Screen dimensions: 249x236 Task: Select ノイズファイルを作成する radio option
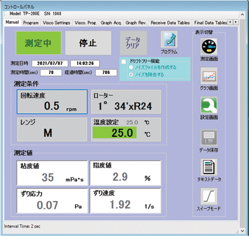point(131,67)
